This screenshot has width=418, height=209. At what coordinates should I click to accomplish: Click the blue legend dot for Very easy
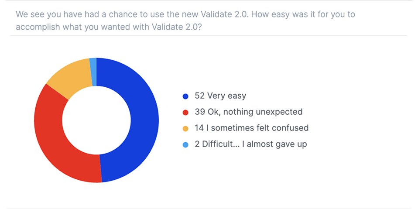click(185, 96)
